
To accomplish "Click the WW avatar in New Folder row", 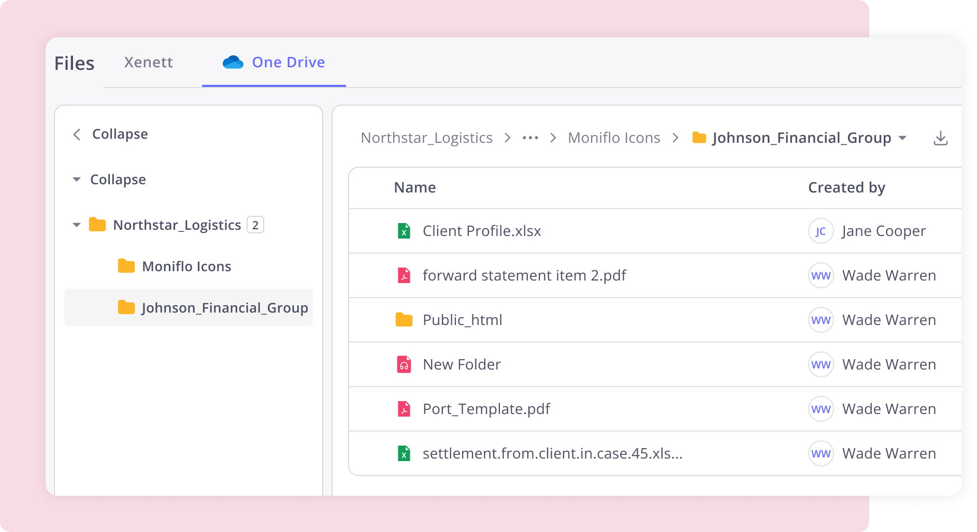I will tap(821, 364).
